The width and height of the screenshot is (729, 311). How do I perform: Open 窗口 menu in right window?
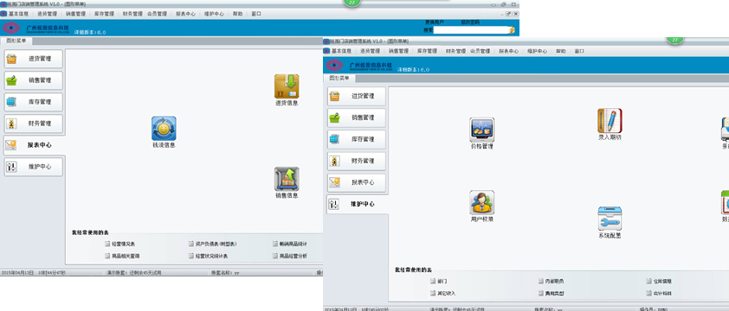[x=579, y=51]
